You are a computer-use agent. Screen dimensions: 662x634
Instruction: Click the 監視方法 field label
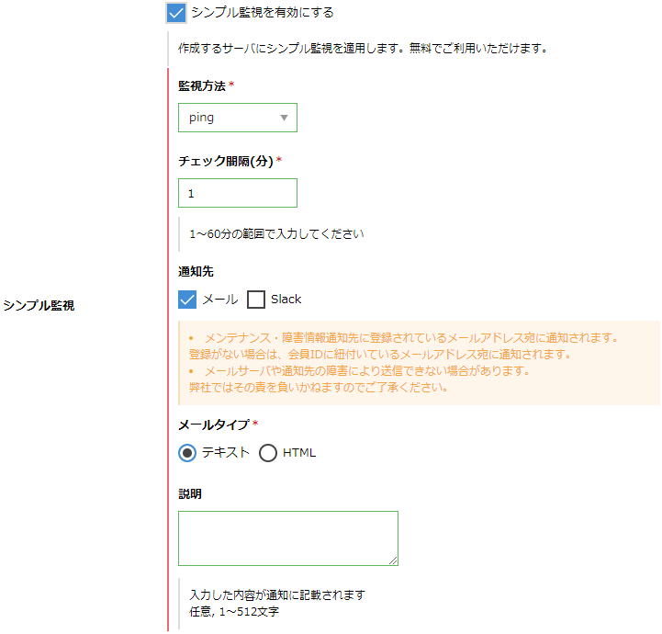(x=201, y=85)
